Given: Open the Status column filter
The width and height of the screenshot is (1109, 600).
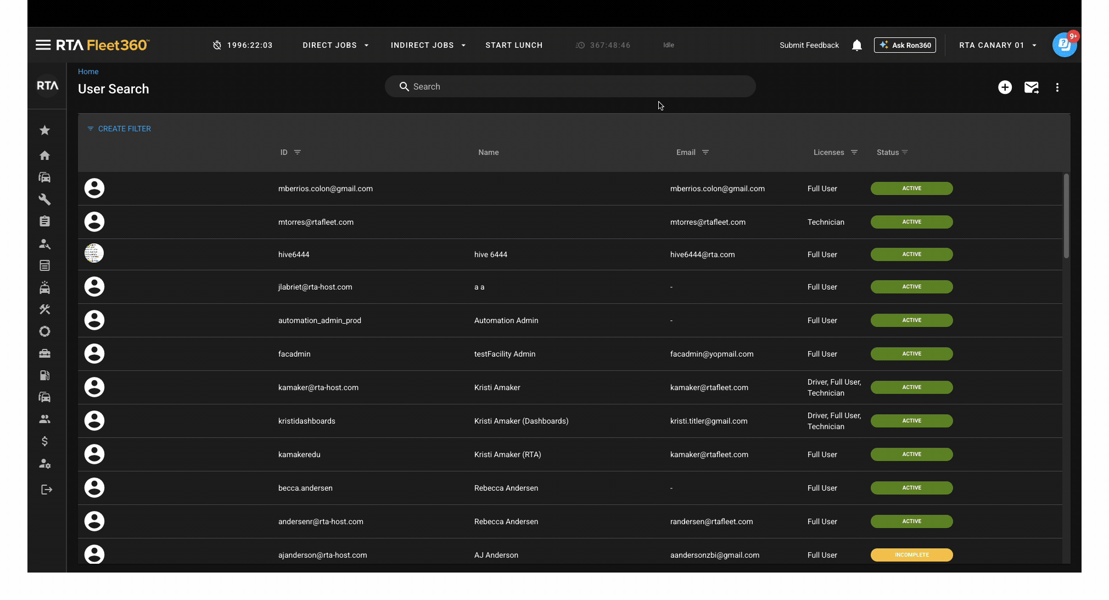Looking at the screenshot, I should (x=905, y=152).
